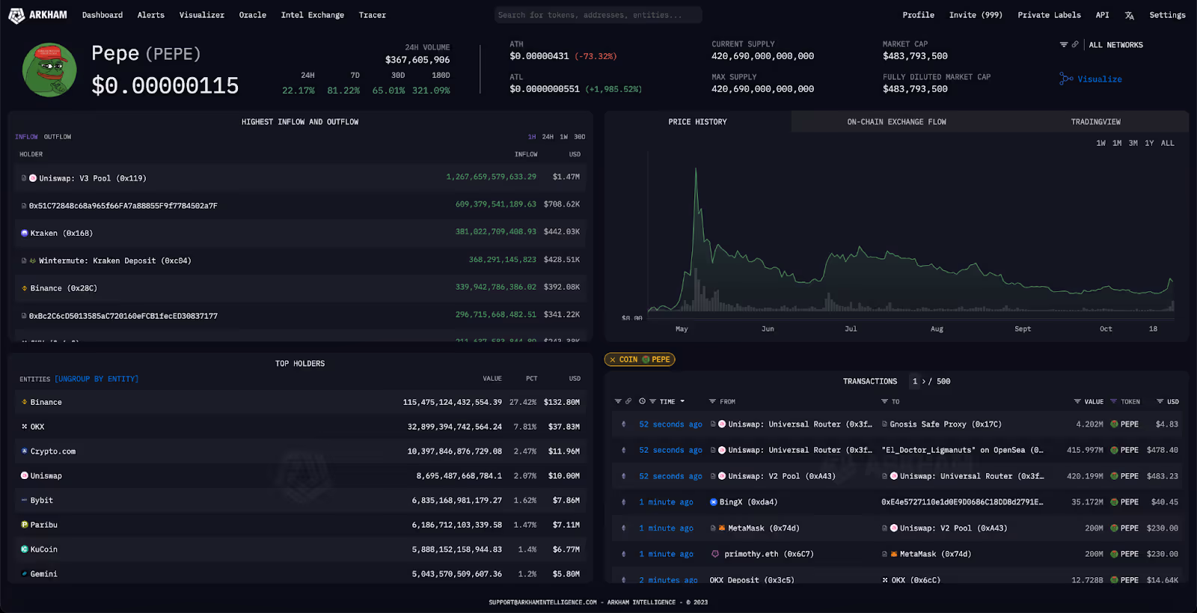Click the Visualize graph icon
The width and height of the screenshot is (1197, 613).
(1066, 79)
